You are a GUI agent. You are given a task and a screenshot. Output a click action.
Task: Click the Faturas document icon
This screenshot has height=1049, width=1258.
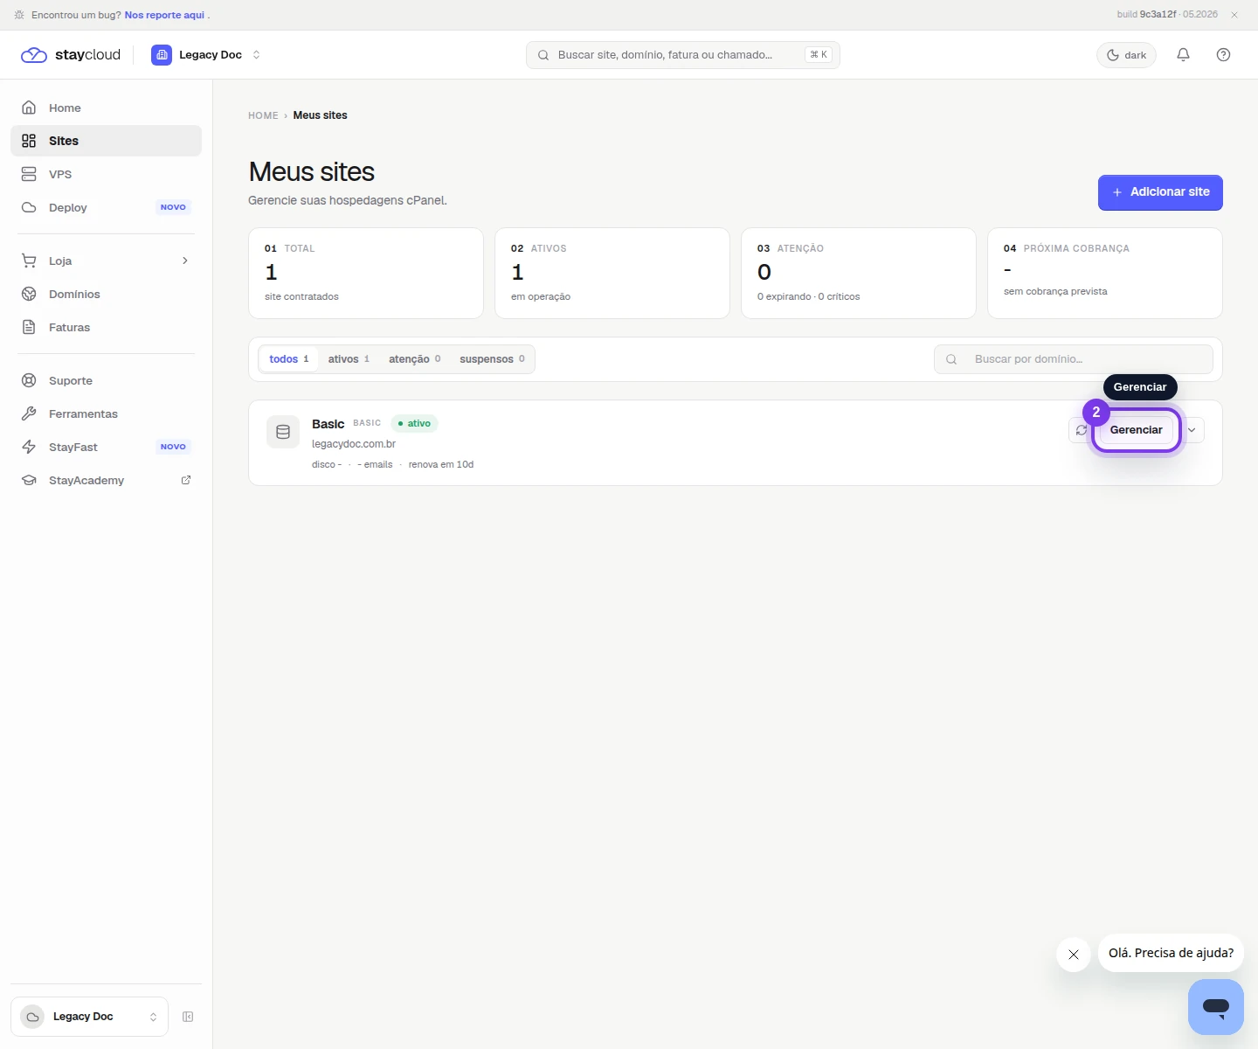pos(29,327)
